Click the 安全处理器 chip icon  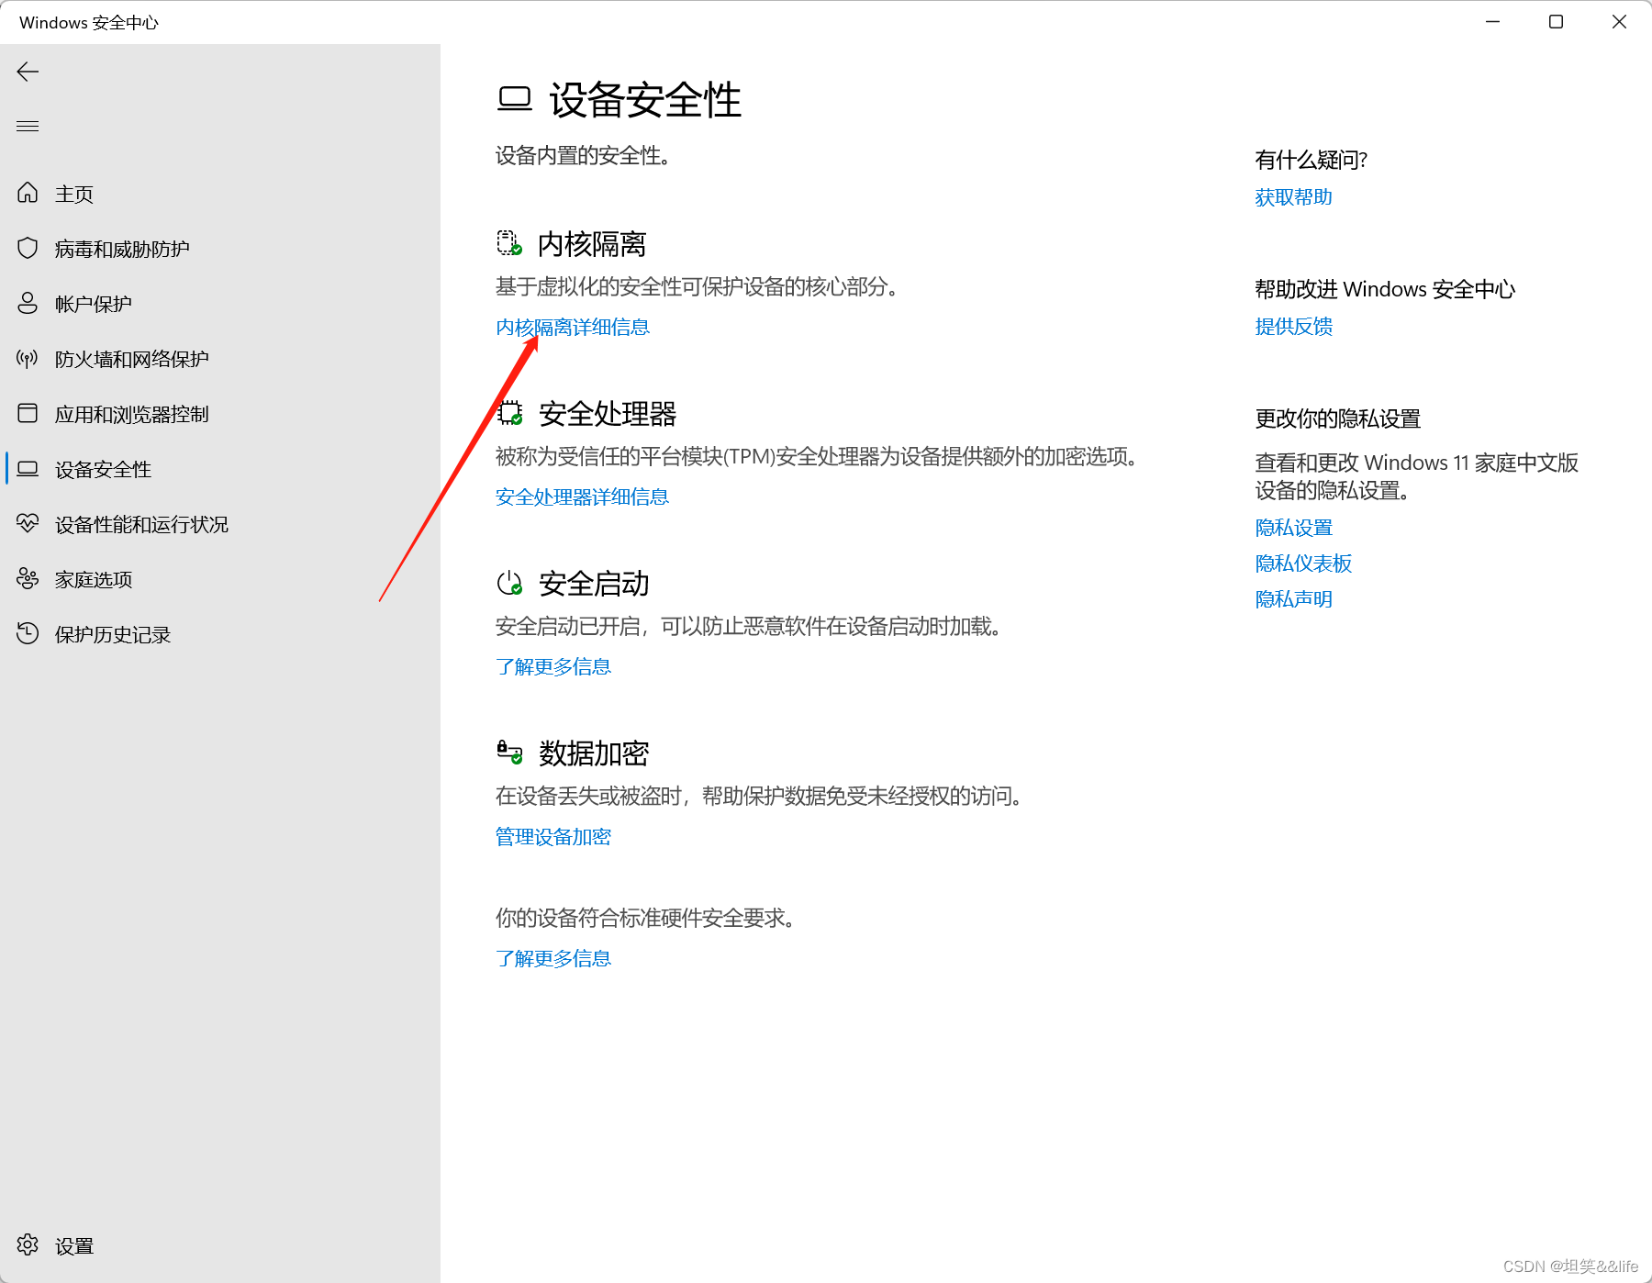tap(509, 413)
